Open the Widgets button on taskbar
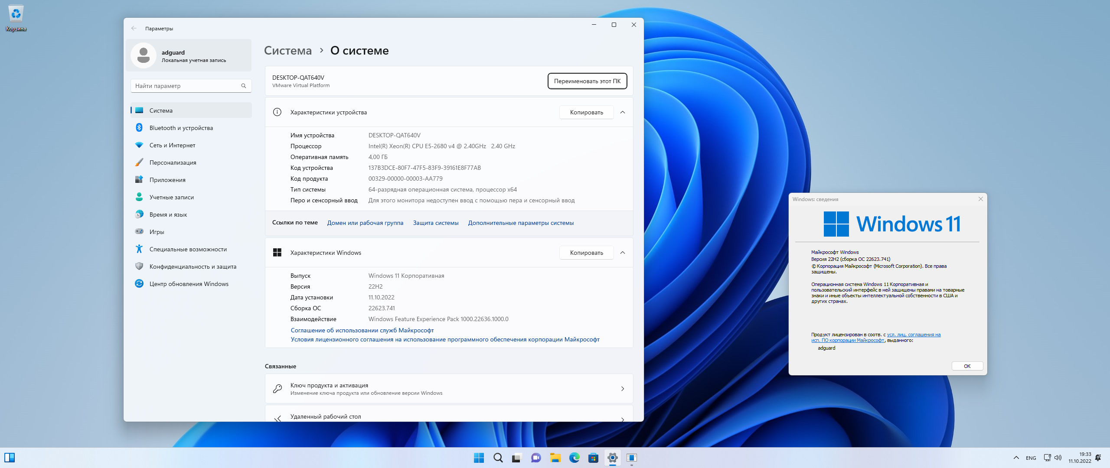1110x468 pixels. click(10, 458)
